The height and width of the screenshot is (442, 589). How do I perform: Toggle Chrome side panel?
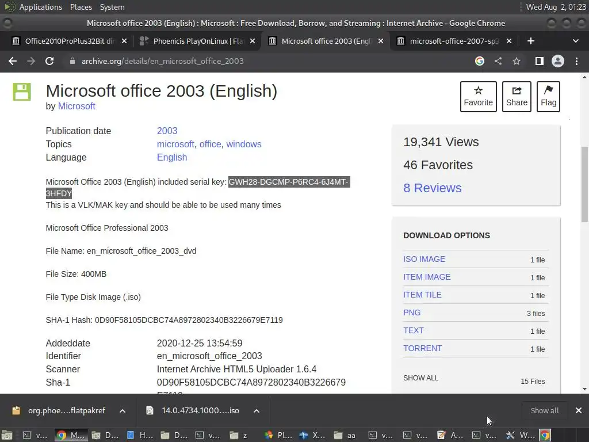coord(539,61)
